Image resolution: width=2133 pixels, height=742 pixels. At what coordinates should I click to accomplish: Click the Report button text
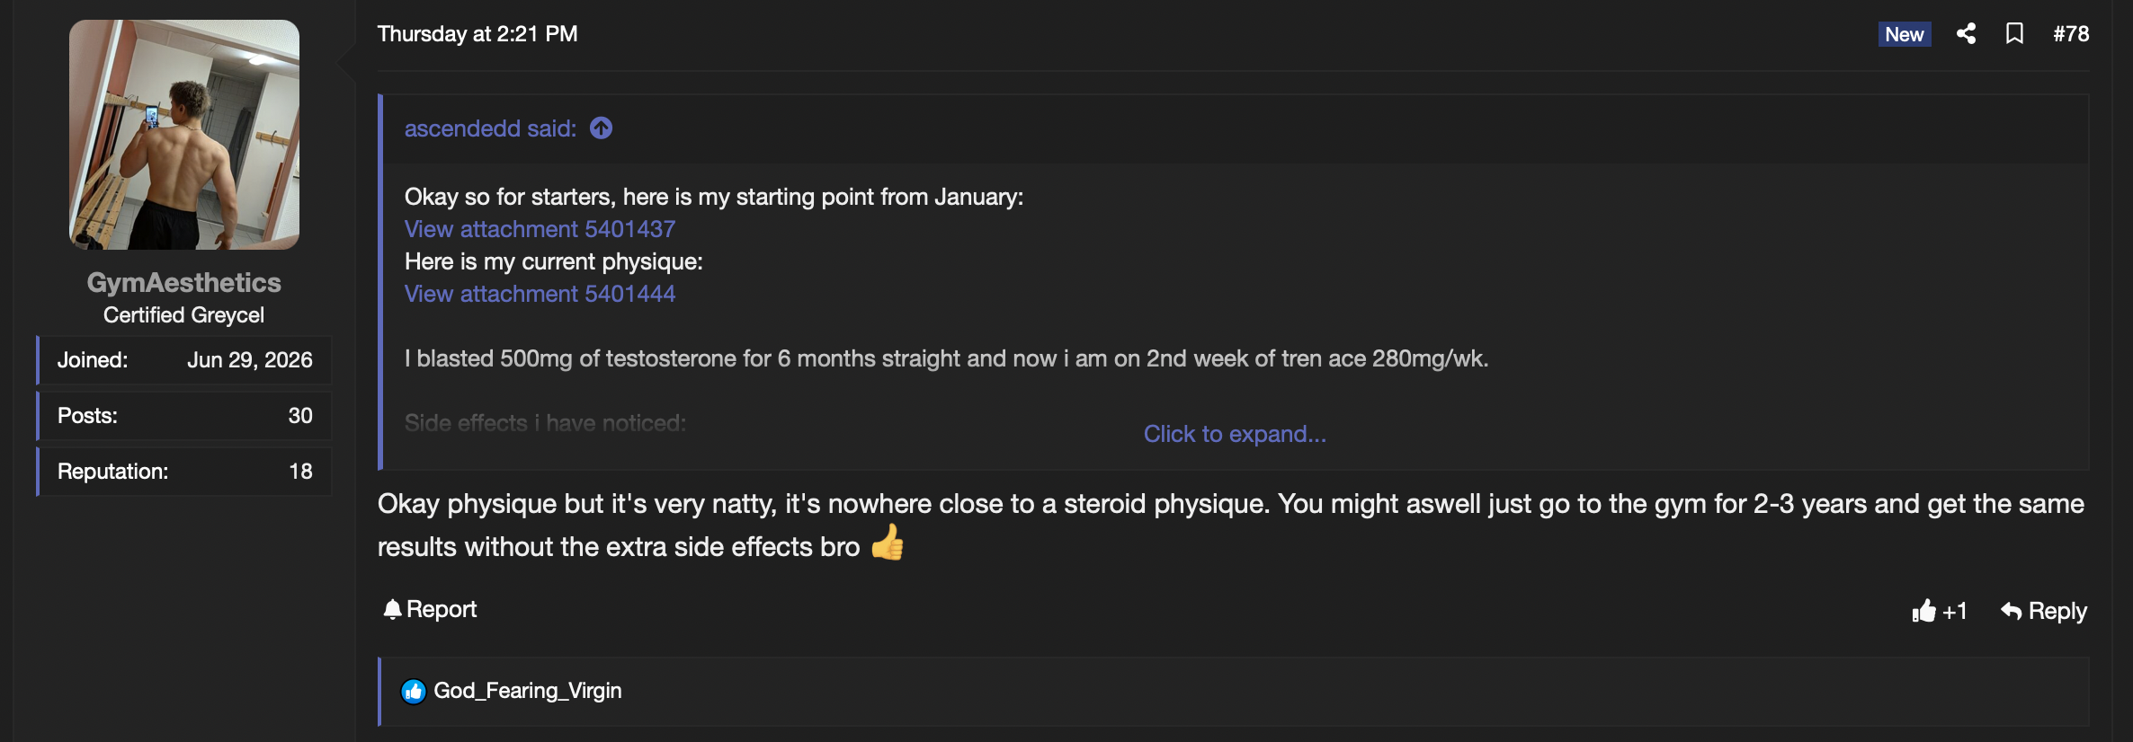point(442,609)
